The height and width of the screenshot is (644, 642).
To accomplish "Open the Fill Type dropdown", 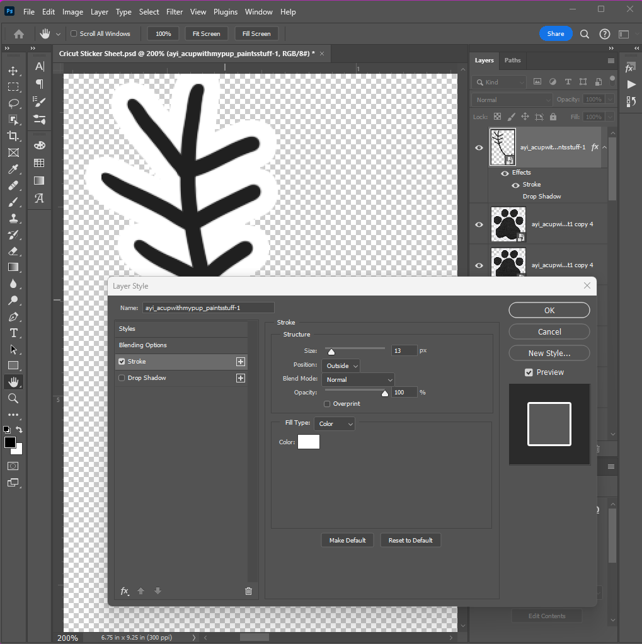I will (x=335, y=424).
